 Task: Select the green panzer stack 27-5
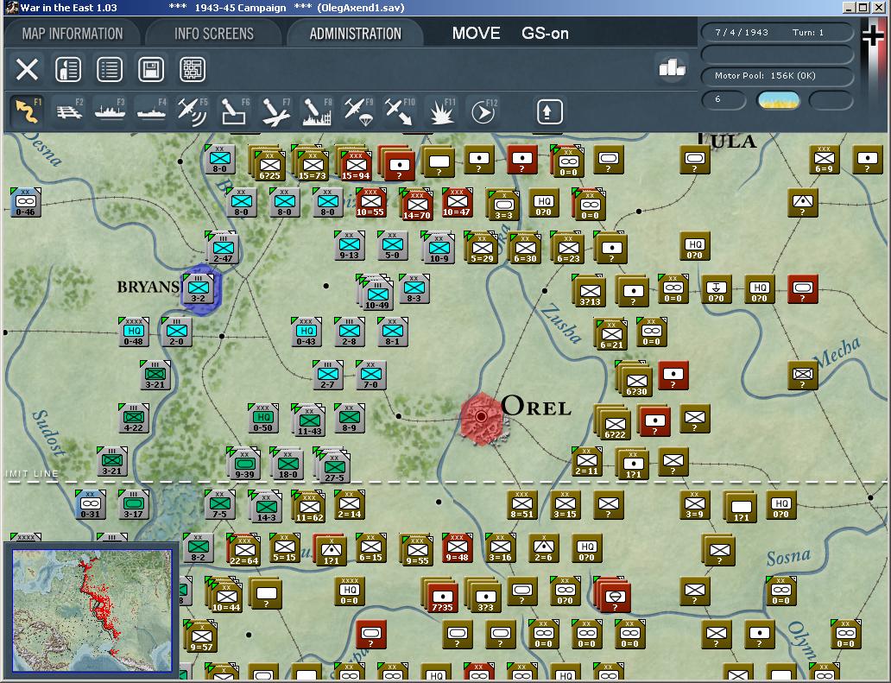tap(335, 466)
